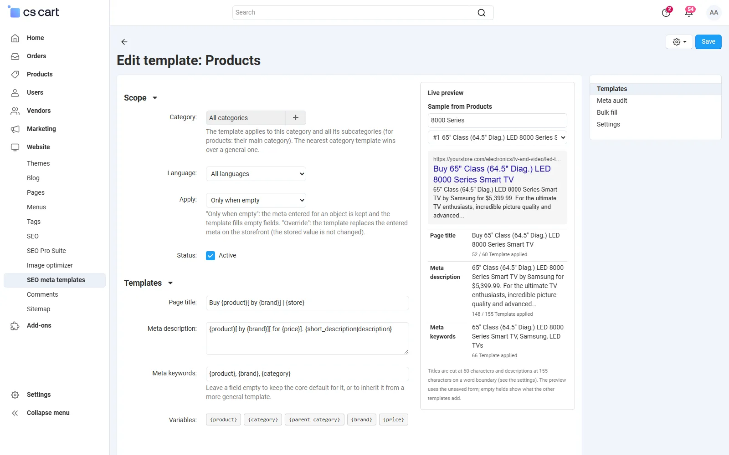Screen dimensions: 729x455
Task: Click the Meta description textarea
Action: point(308,339)
